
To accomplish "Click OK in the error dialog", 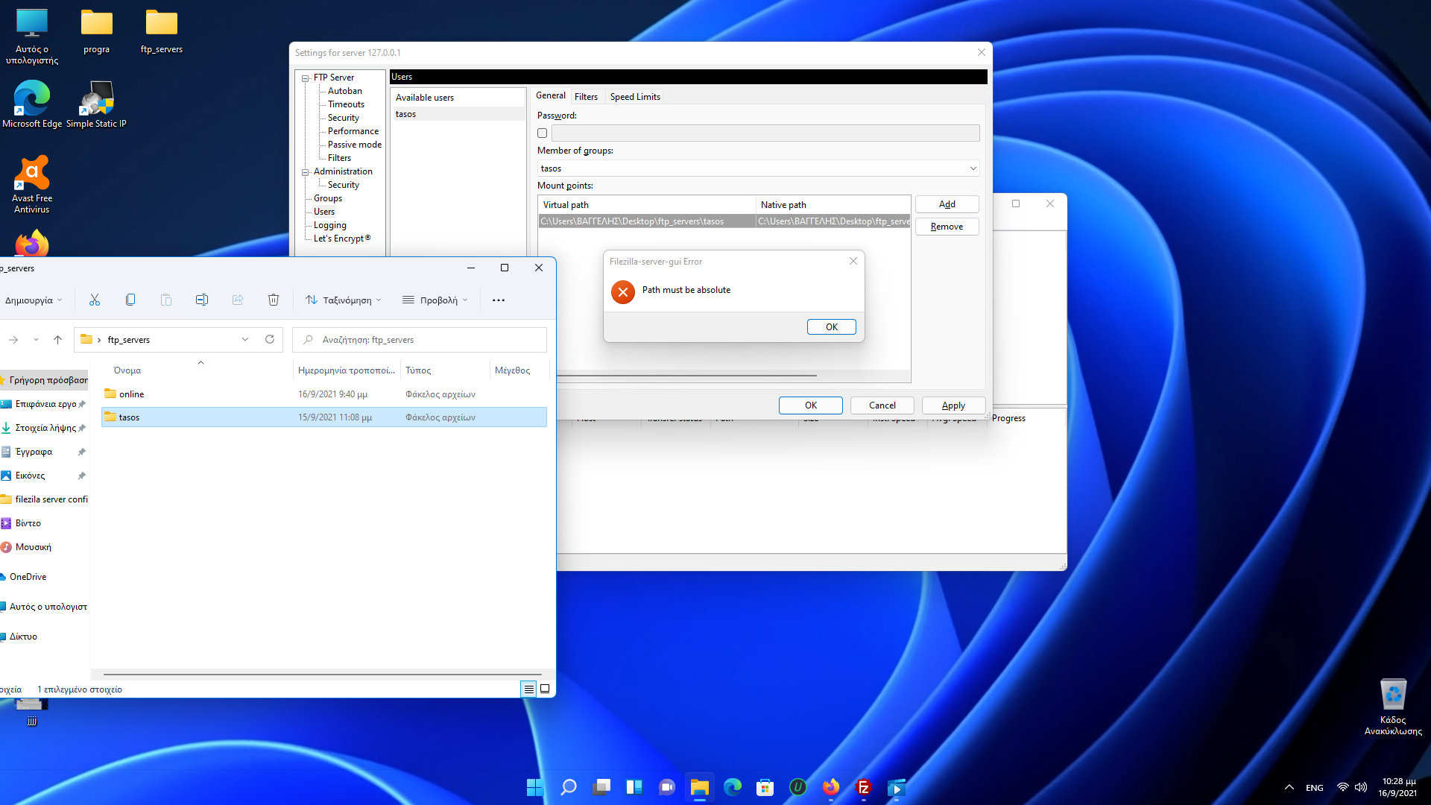I will (832, 326).
